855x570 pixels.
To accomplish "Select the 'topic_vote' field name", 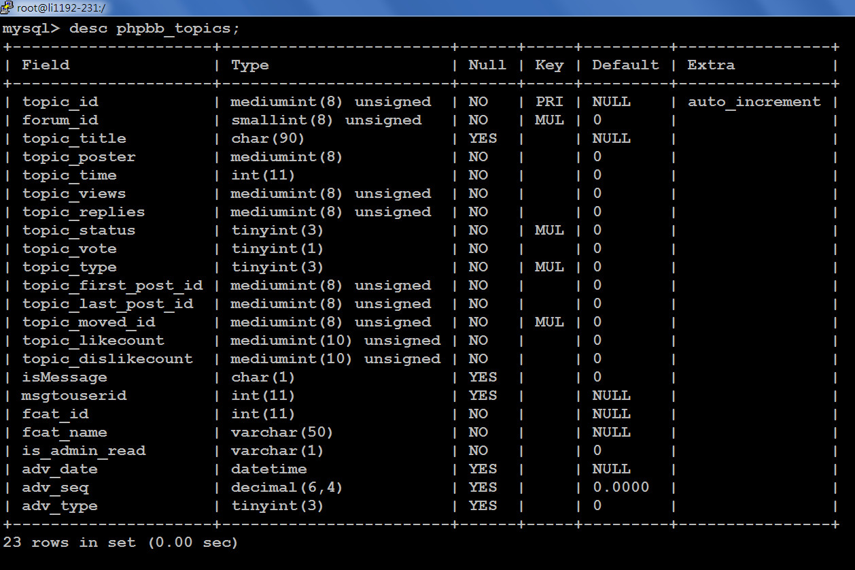I will (69, 248).
